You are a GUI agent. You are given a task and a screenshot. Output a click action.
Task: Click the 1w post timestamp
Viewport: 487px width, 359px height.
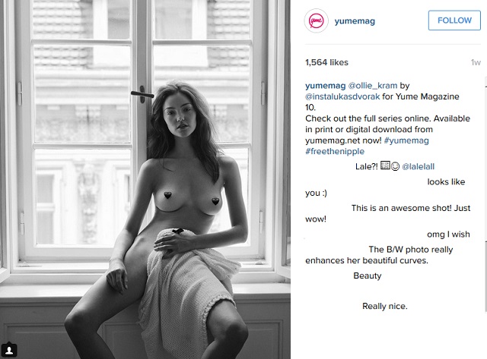tap(476, 62)
